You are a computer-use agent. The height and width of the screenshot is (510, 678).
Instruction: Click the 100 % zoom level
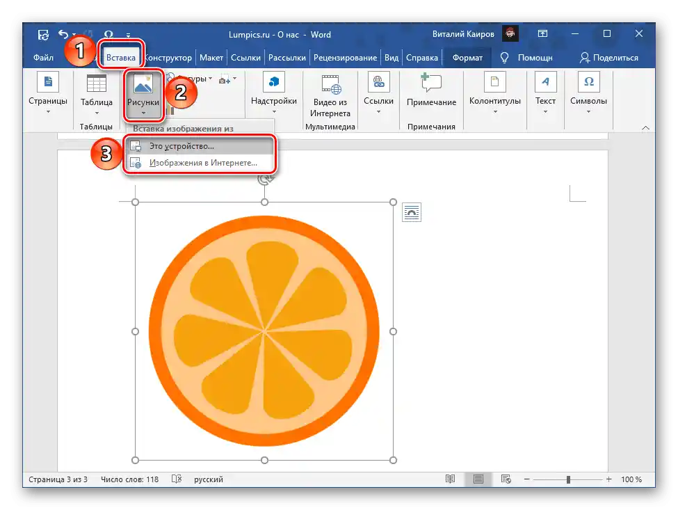(x=631, y=479)
